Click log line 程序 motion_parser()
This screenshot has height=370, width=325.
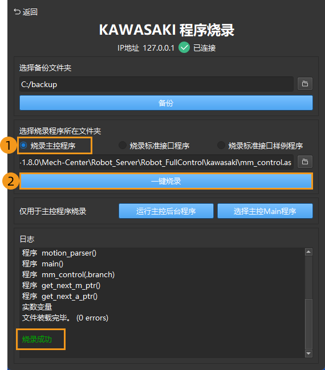pos(59,253)
